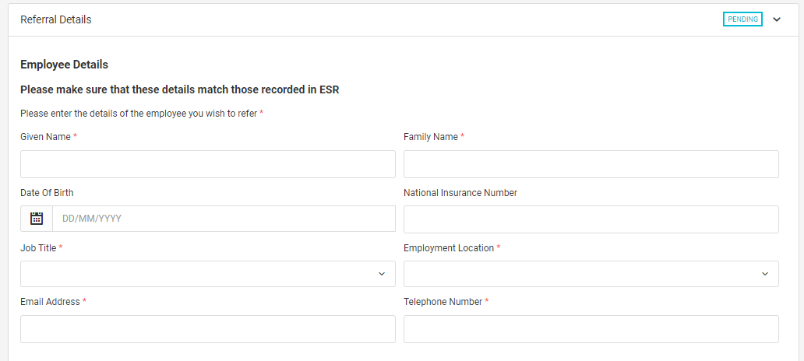The height and width of the screenshot is (361, 804).
Task: Click the Employment Location dropdown arrow
Action: tap(765, 274)
